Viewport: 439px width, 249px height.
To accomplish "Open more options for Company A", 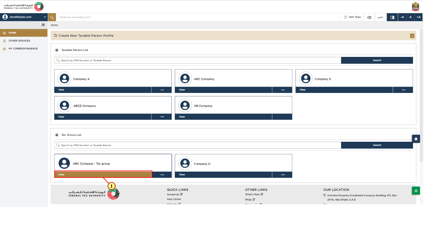I will 162,90.
